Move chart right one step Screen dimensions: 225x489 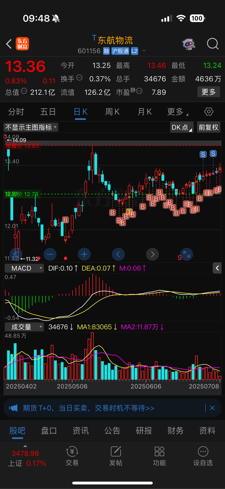pyautogui.click(x=153, y=254)
